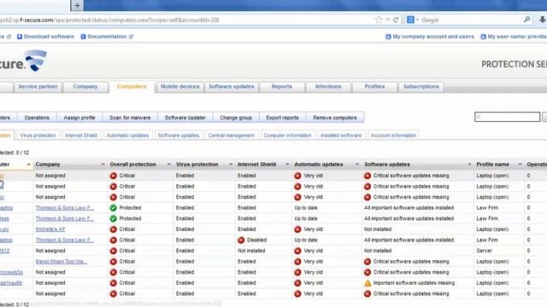Click the F-Secure logo
This screenshot has width=547, height=307.
click(x=24, y=61)
